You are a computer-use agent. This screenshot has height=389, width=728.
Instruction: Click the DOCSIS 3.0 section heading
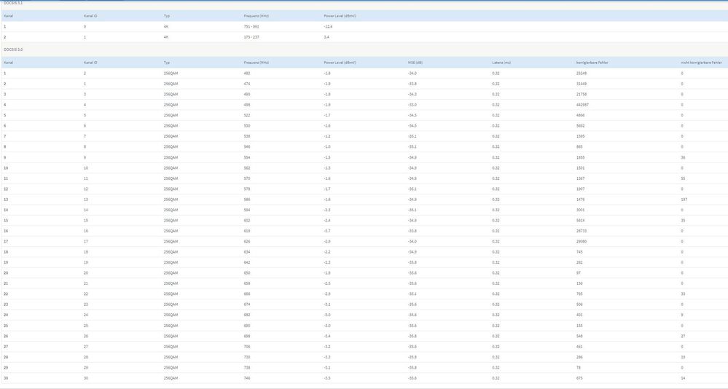coord(13,50)
